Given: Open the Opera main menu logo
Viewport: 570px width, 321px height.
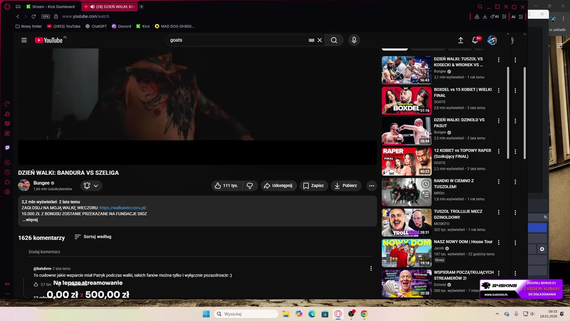Looking at the screenshot, I should [7, 7].
